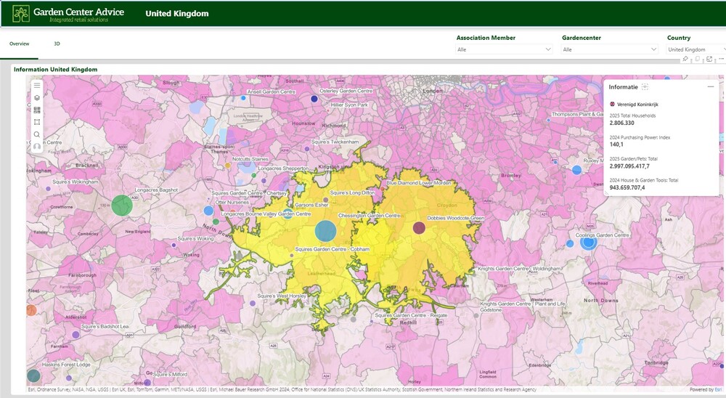Viewport: 726px width, 398px height.
Task: Click the Haskins Forest Lodge label
Action: pyautogui.click(x=66, y=365)
